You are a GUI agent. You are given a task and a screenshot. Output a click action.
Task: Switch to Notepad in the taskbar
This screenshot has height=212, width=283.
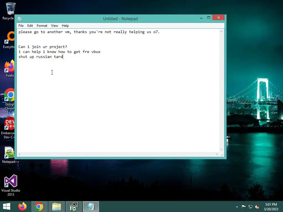point(91,206)
